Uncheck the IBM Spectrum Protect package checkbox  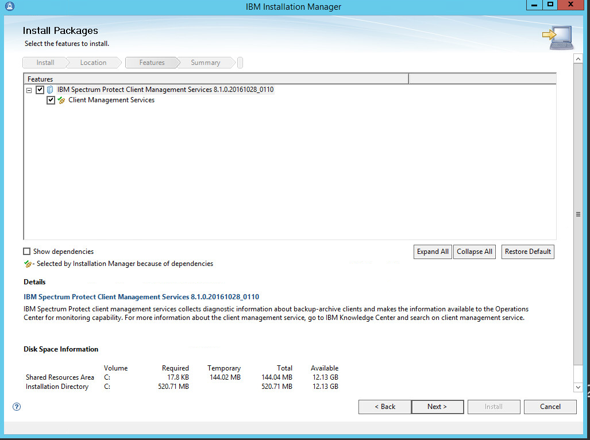(x=40, y=90)
